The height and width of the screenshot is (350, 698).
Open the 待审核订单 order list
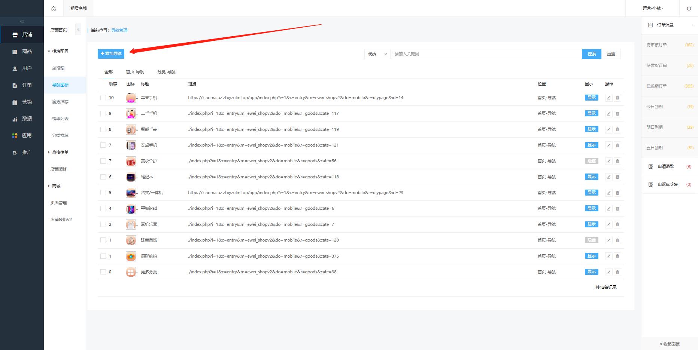point(670,45)
